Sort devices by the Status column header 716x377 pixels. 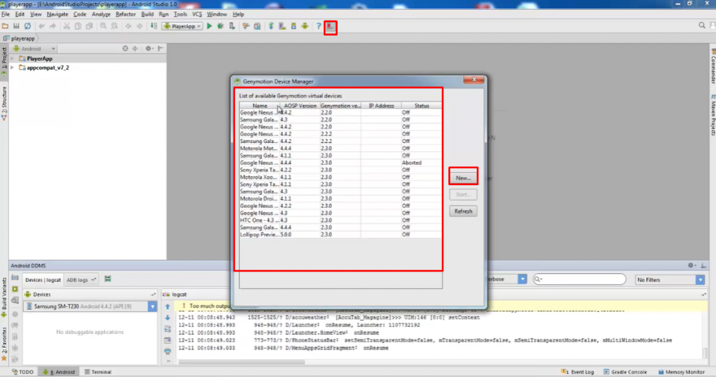422,105
